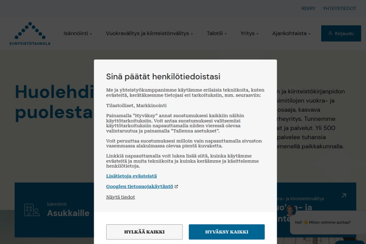Viewport: 366px width, 244px height.
Task: Expand the Isännöinti dropdown menu
Action: 78,33
